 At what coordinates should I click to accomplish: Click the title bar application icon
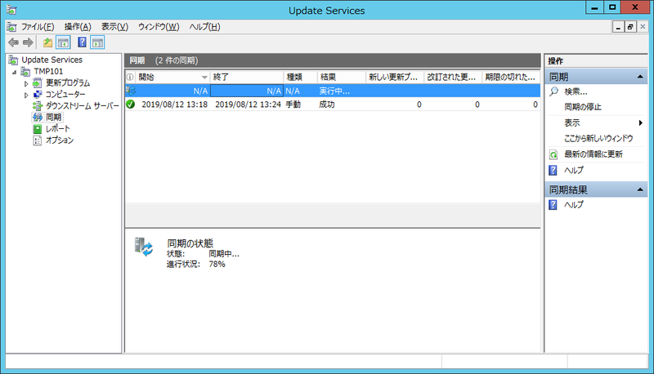click(x=11, y=10)
